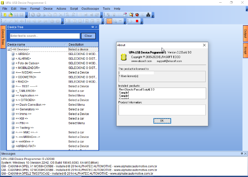The height and width of the screenshot is (177, 248).
Task: Sort by Description column header
Action: (x=83, y=45)
